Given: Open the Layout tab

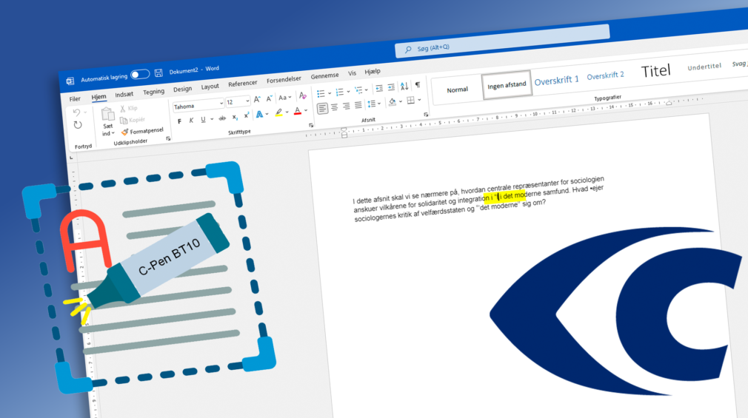Looking at the screenshot, I should point(210,87).
